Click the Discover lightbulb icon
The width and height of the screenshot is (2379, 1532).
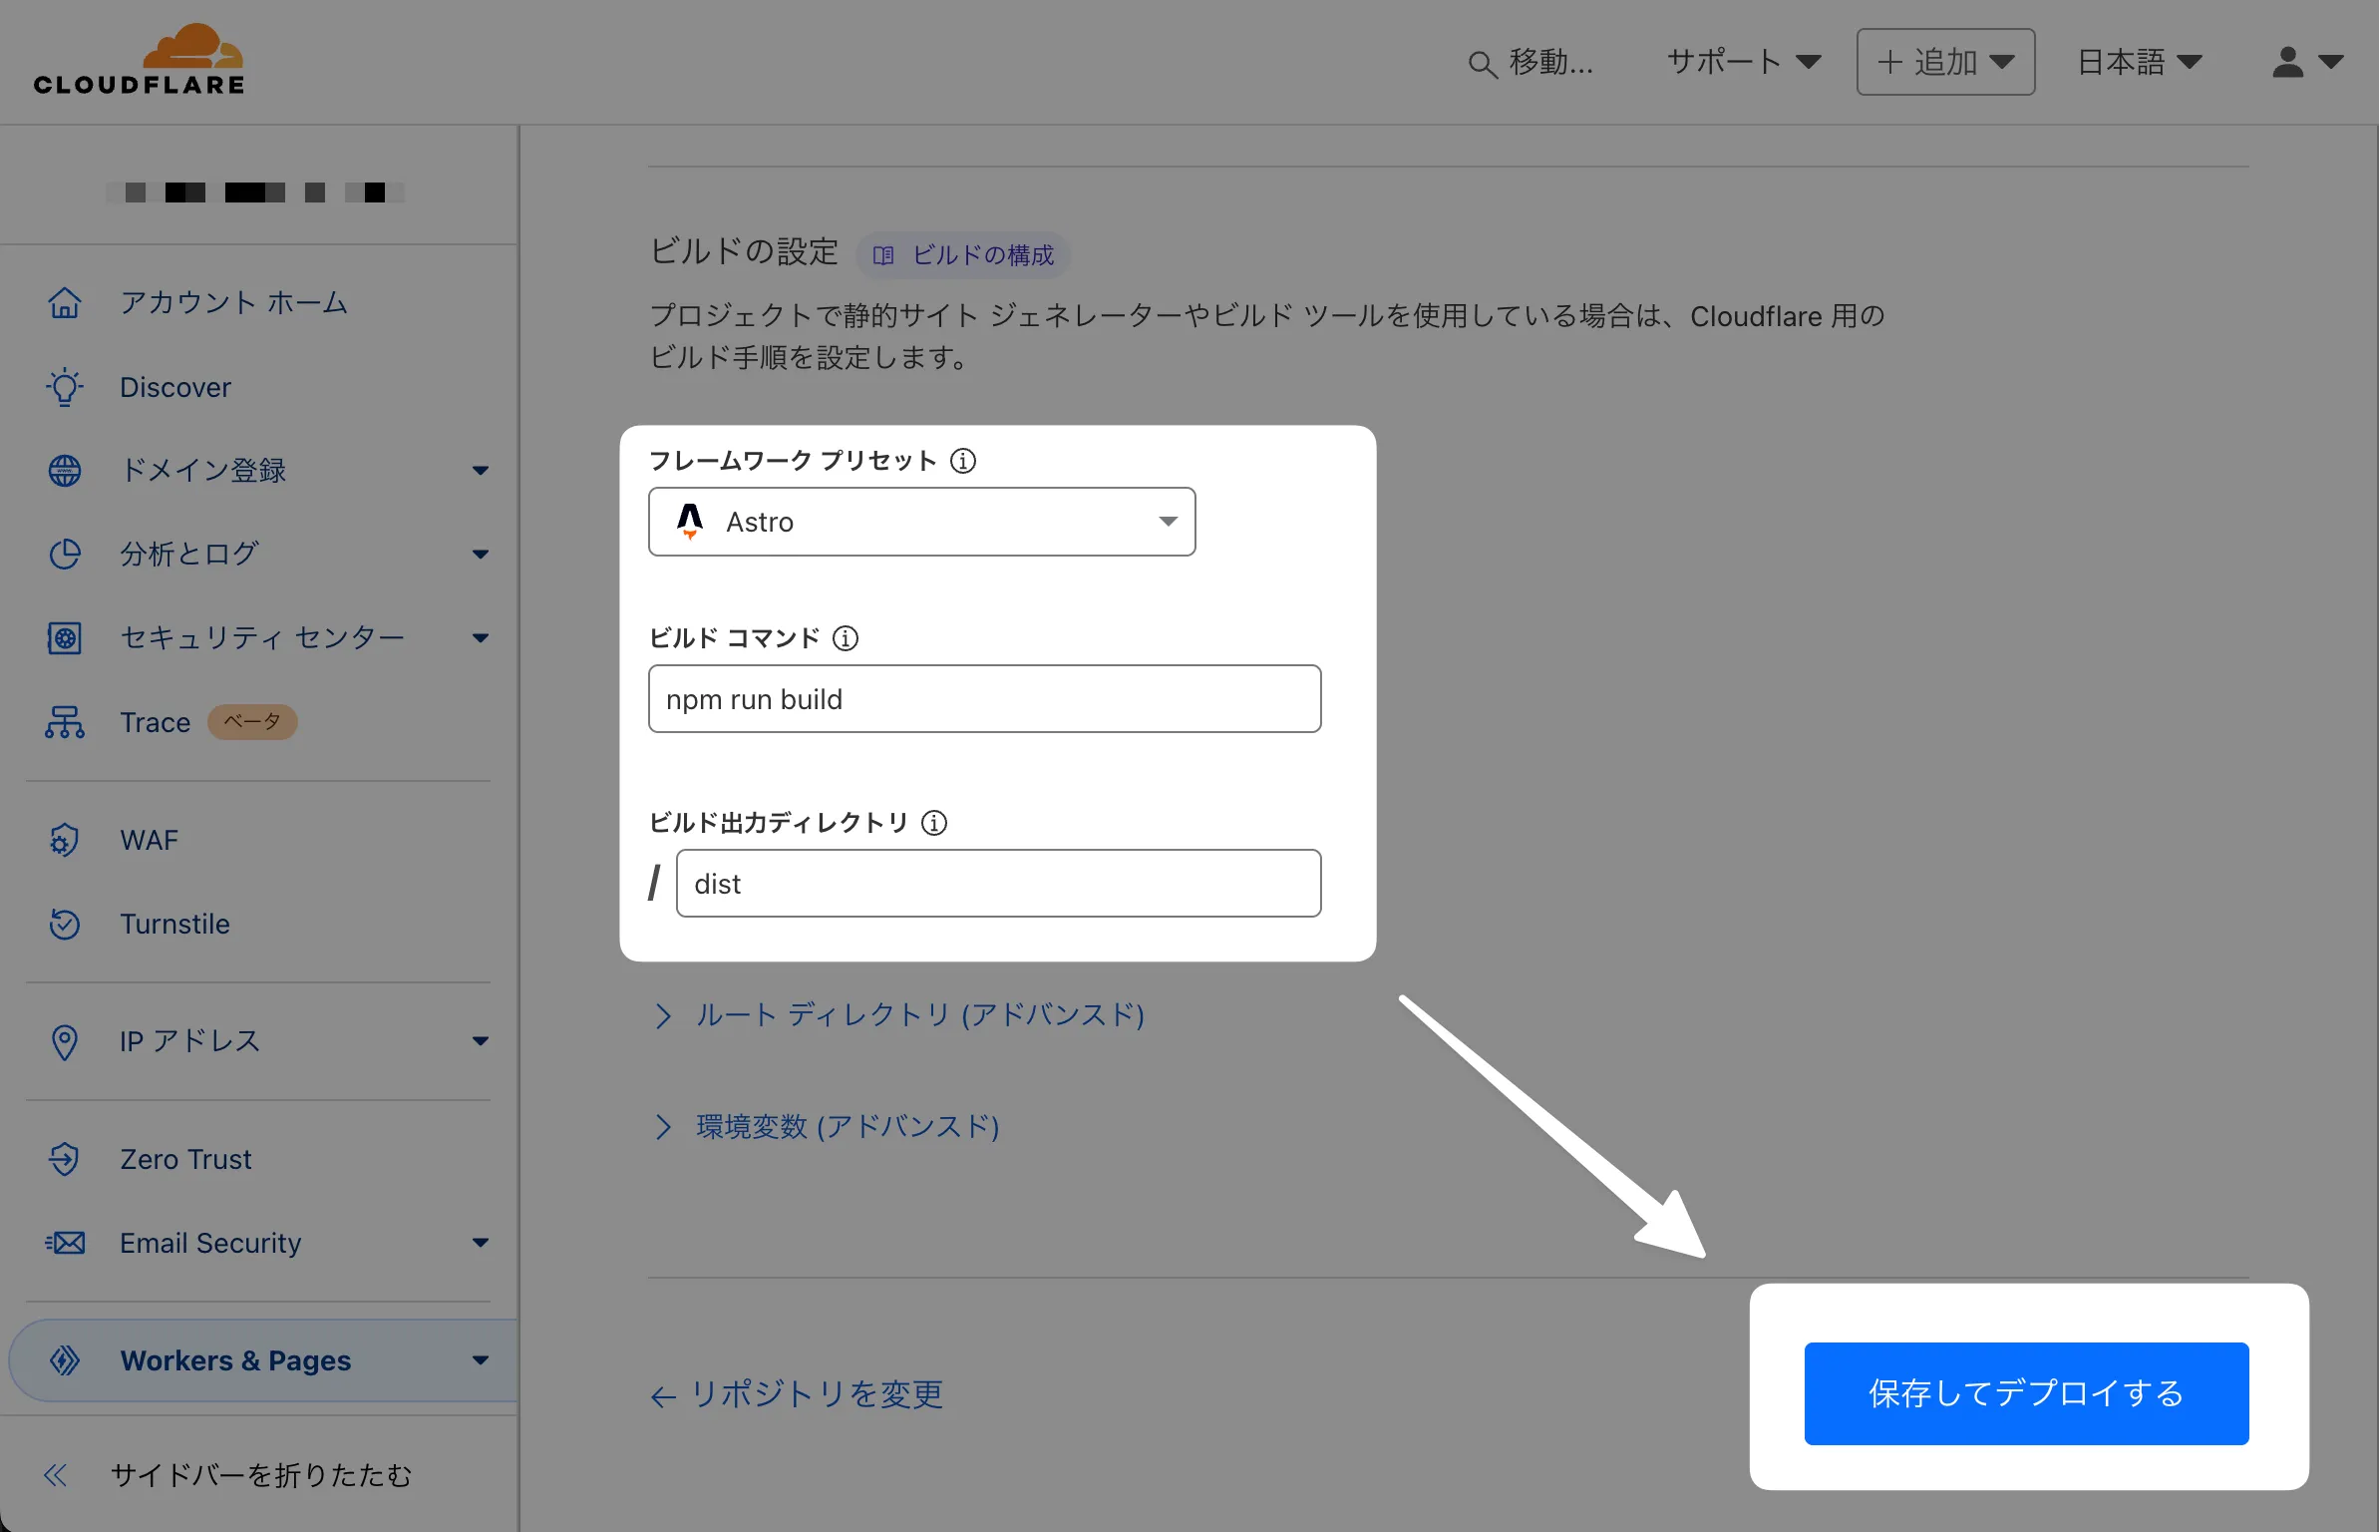65,387
